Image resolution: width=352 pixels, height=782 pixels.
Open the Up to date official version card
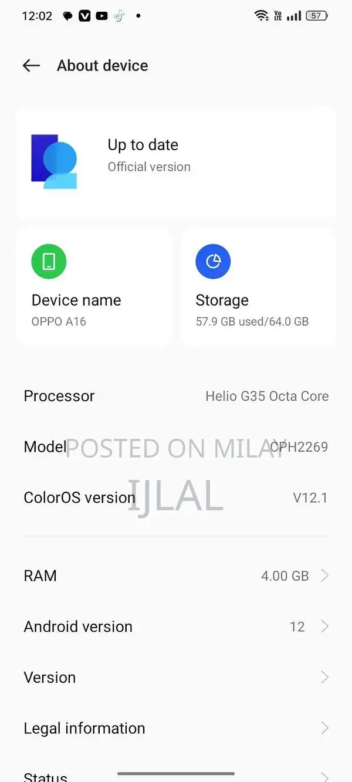coord(176,163)
